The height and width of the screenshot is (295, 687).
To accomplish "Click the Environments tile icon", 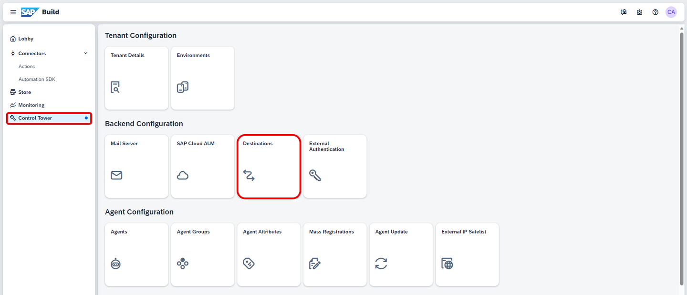I will [183, 87].
